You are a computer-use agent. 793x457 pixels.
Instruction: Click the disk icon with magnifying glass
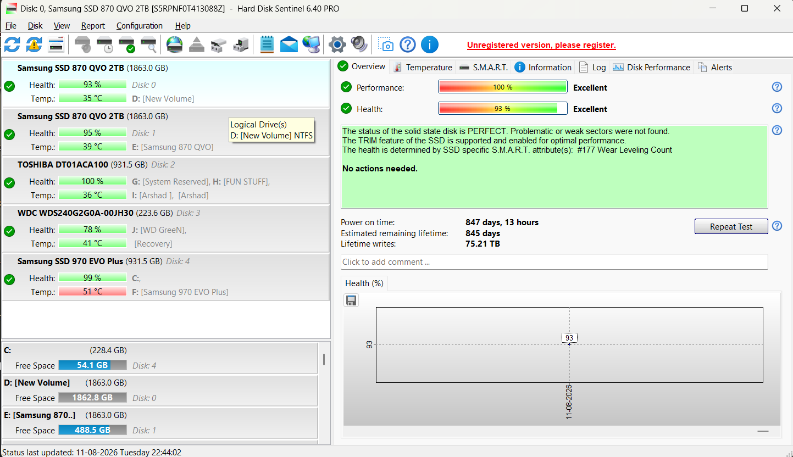tap(149, 44)
